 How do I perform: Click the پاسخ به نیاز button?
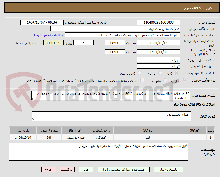point(168,169)
